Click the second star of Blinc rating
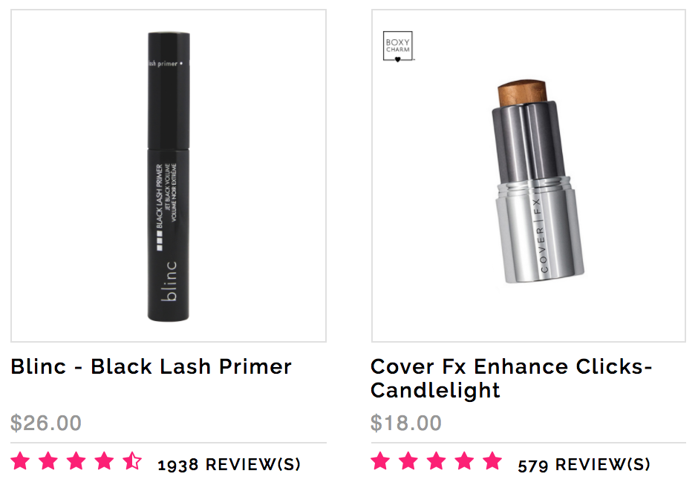698x485 pixels. (x=48, y=461)
